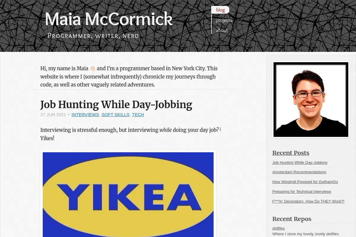Select the INTERVIEWS tag

click(85, 115)
